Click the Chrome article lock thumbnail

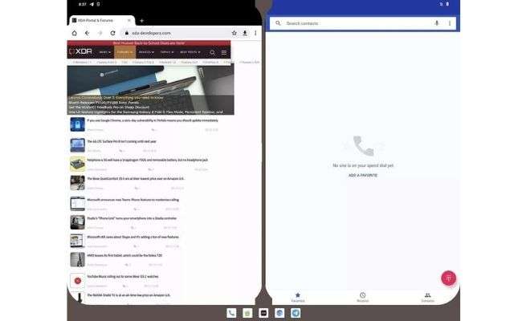(x=78, y=124)
